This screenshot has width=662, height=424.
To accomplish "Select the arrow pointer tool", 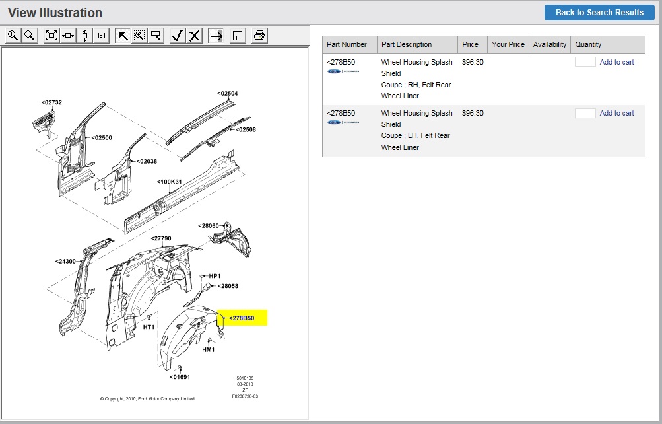I will [x=123, y=36].
